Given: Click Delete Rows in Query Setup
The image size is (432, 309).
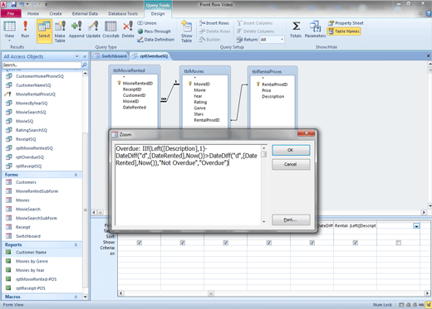Looking at the screenshot, I should click(215, 31).
